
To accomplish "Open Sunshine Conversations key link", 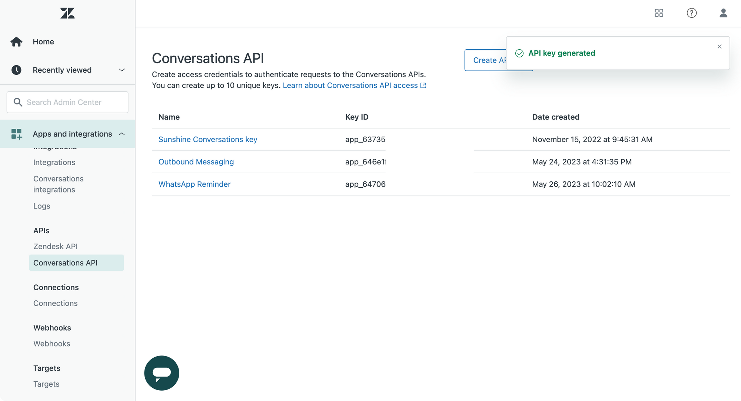I will [207, 140].
